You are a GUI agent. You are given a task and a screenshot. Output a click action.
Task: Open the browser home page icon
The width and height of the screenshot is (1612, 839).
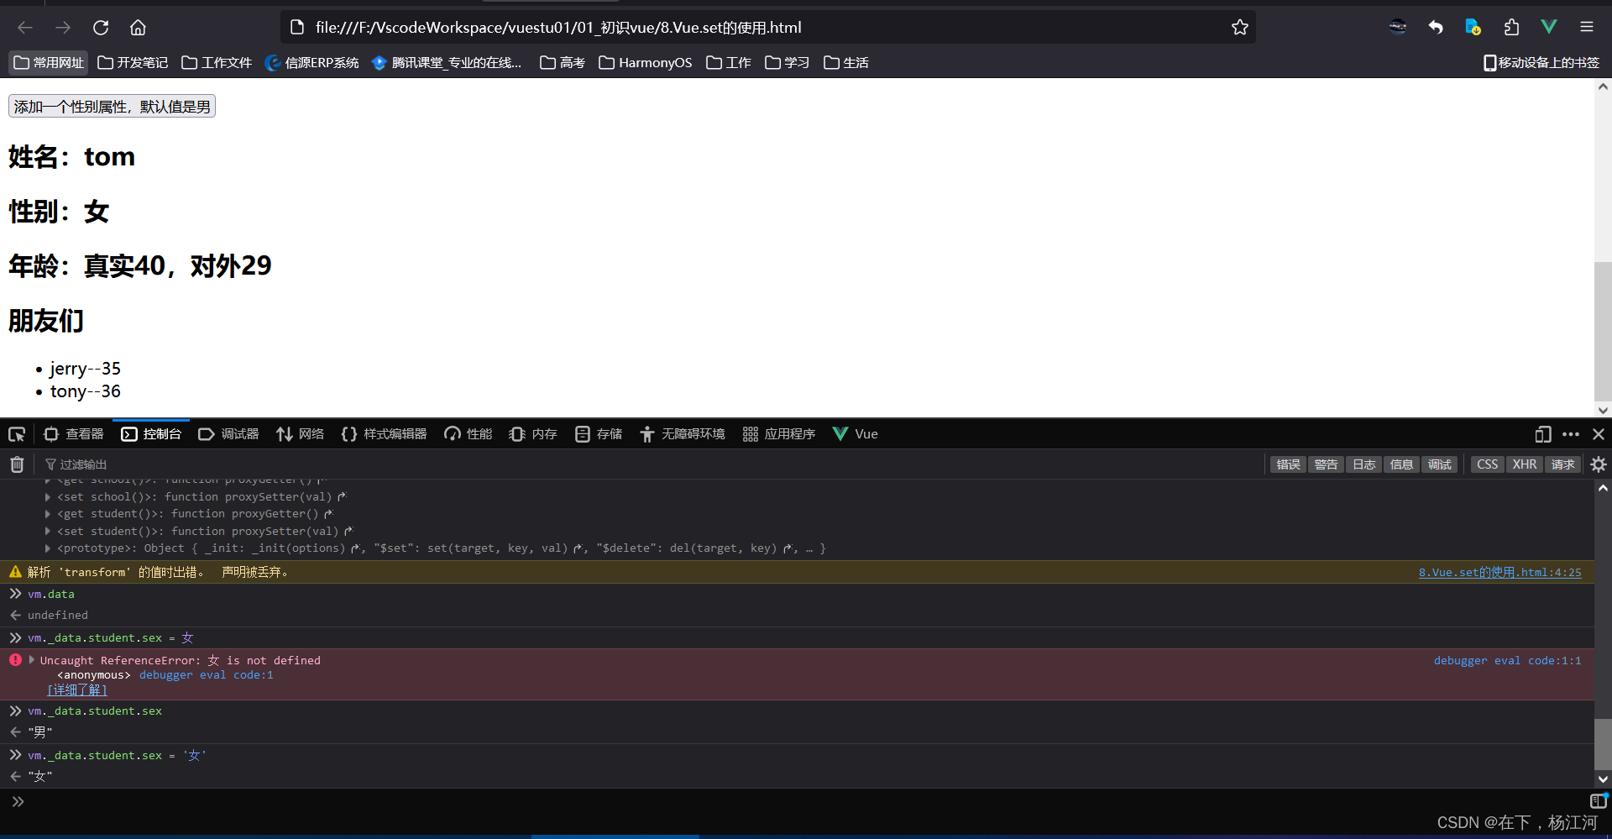[x=138, y=28]
